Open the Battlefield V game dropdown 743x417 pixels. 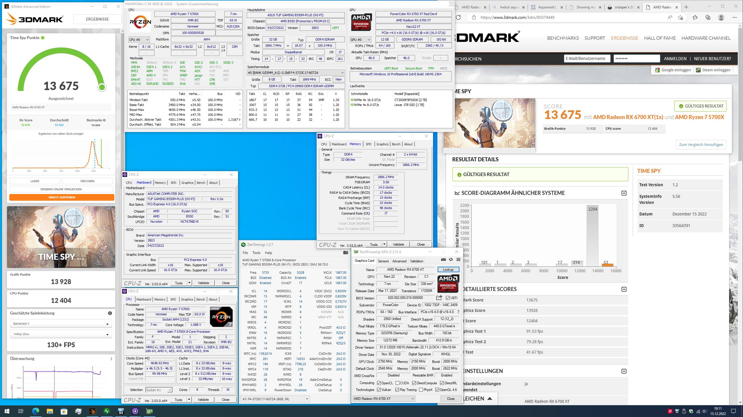coord(61,324)
